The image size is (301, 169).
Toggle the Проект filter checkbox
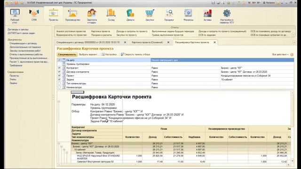tap(59, 76)
